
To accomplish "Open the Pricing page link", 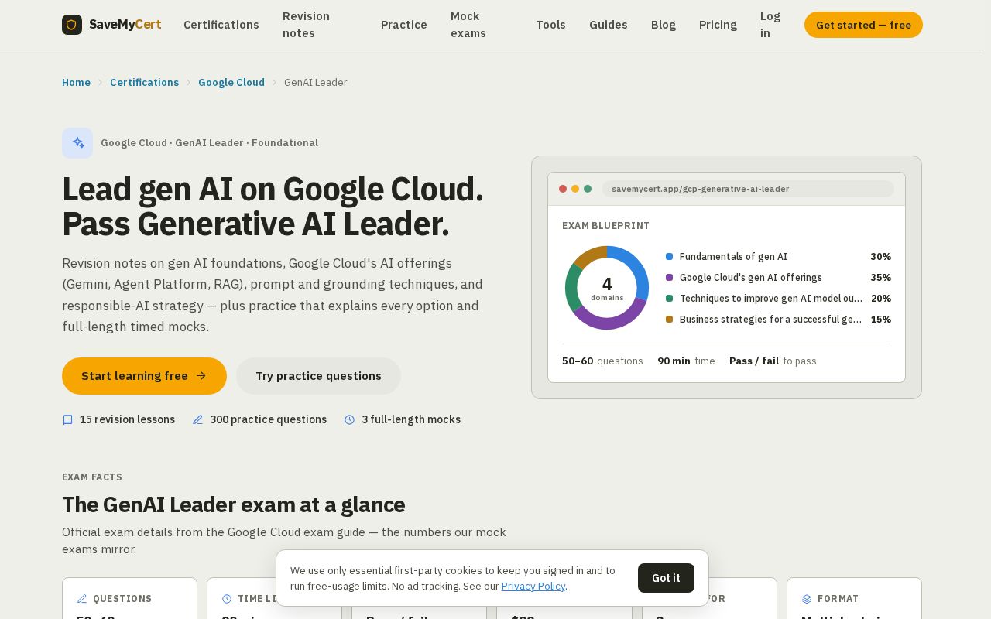I will pos(718,25).
